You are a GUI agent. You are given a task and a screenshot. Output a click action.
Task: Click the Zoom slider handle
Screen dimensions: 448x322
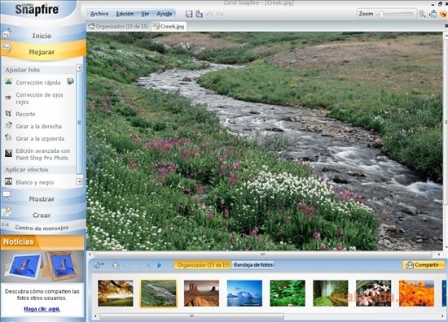pos(381,14)
